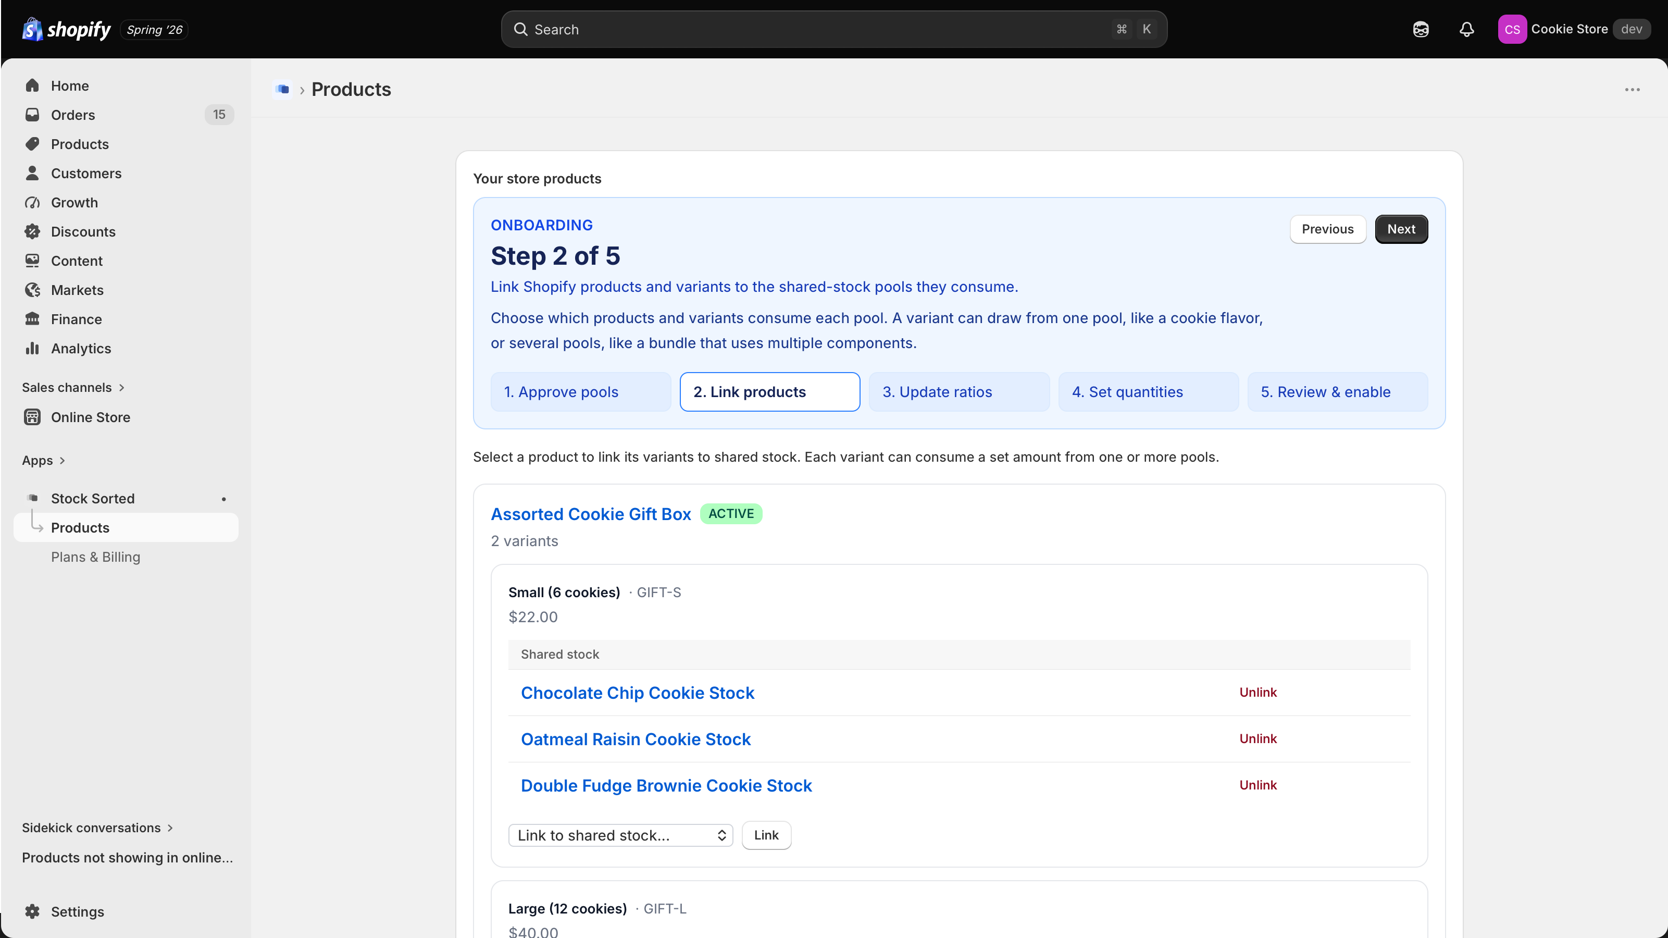Click the Discounts badge icon
This screenshot has width=1668, height=938.
coord(32,231)
